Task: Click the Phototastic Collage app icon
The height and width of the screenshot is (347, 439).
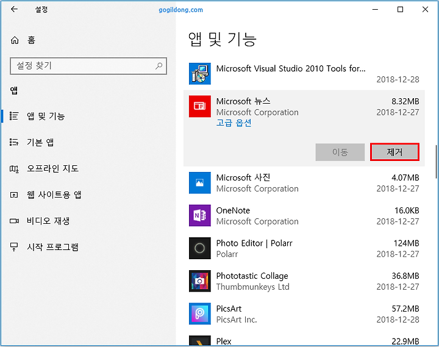Action: (199, 281)
